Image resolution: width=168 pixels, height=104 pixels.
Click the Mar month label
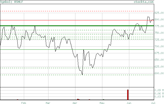[48, 103]
